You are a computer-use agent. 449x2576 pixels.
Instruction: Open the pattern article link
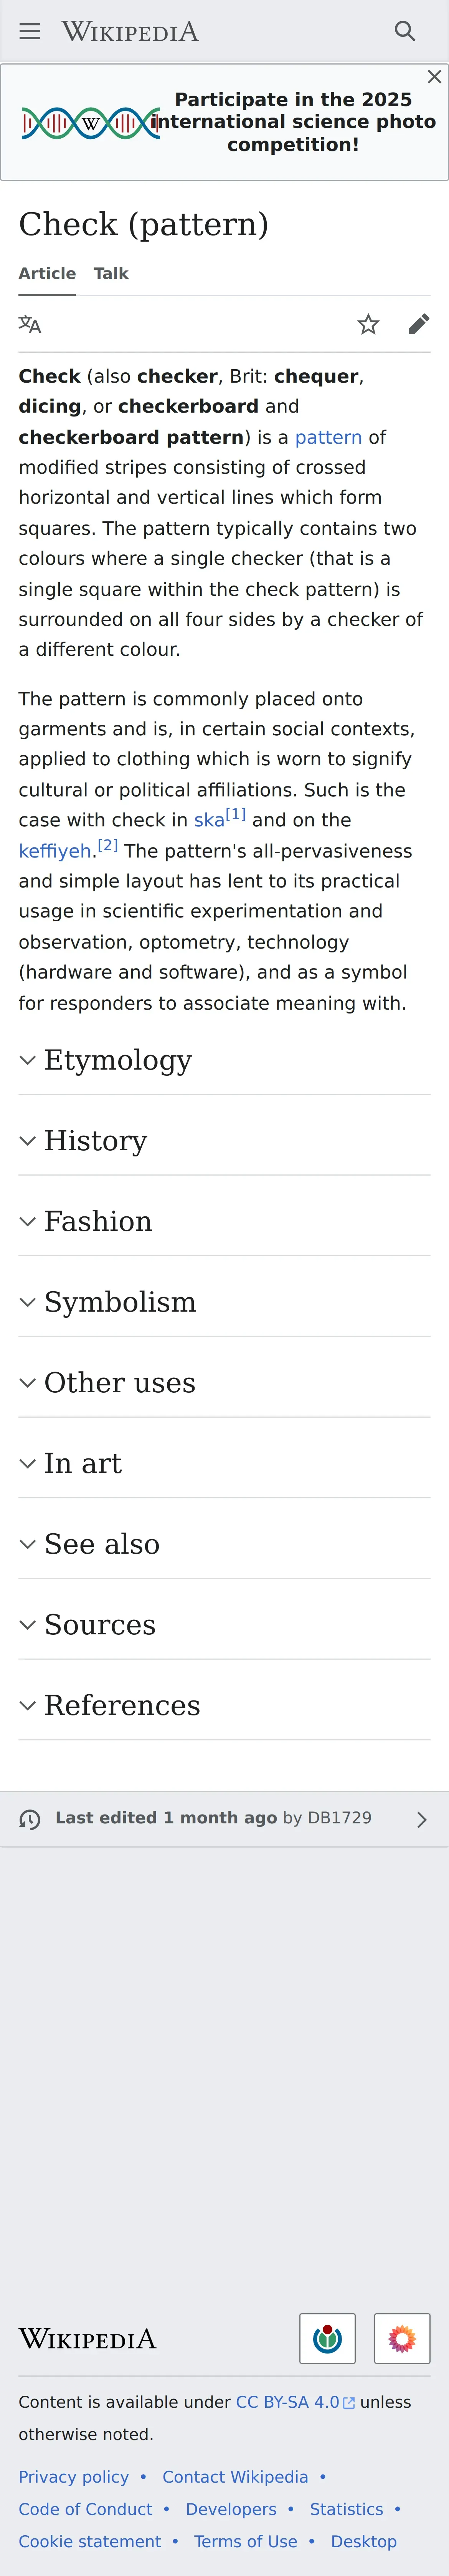pyautogui.click(x=328, y=437)
